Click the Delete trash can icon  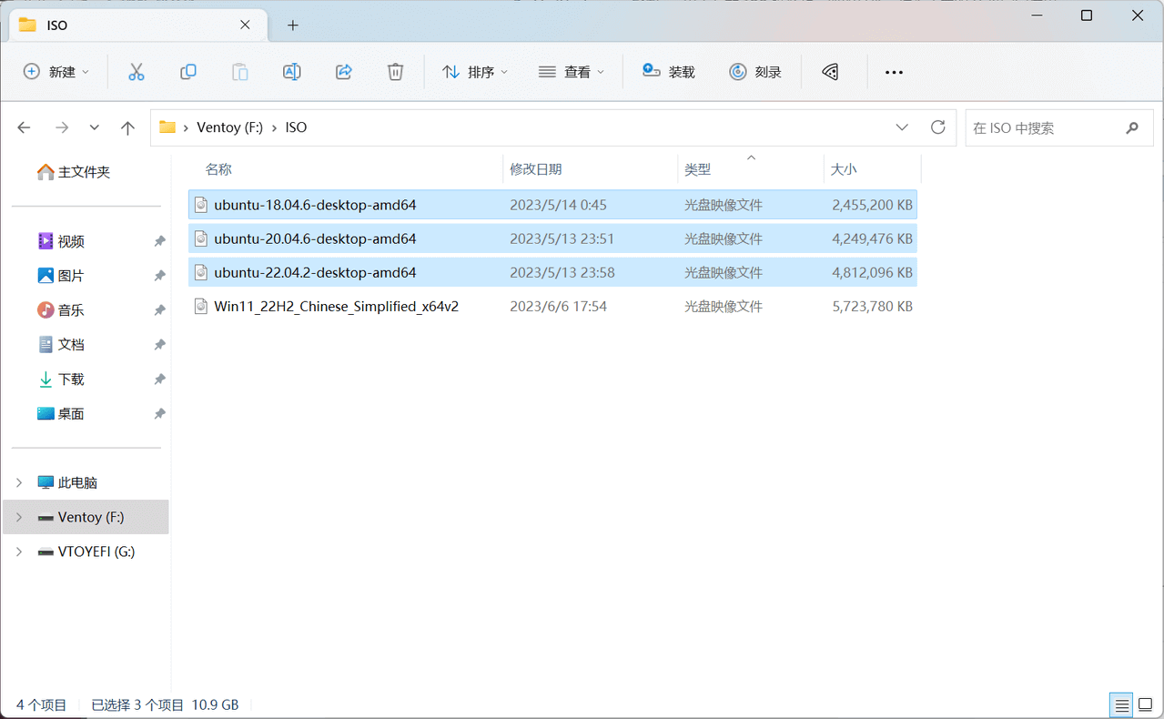pos(395,72)
